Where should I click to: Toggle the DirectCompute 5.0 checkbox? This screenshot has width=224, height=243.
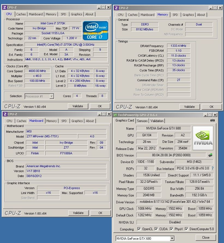pyautogui.click(x=187, y=229)
